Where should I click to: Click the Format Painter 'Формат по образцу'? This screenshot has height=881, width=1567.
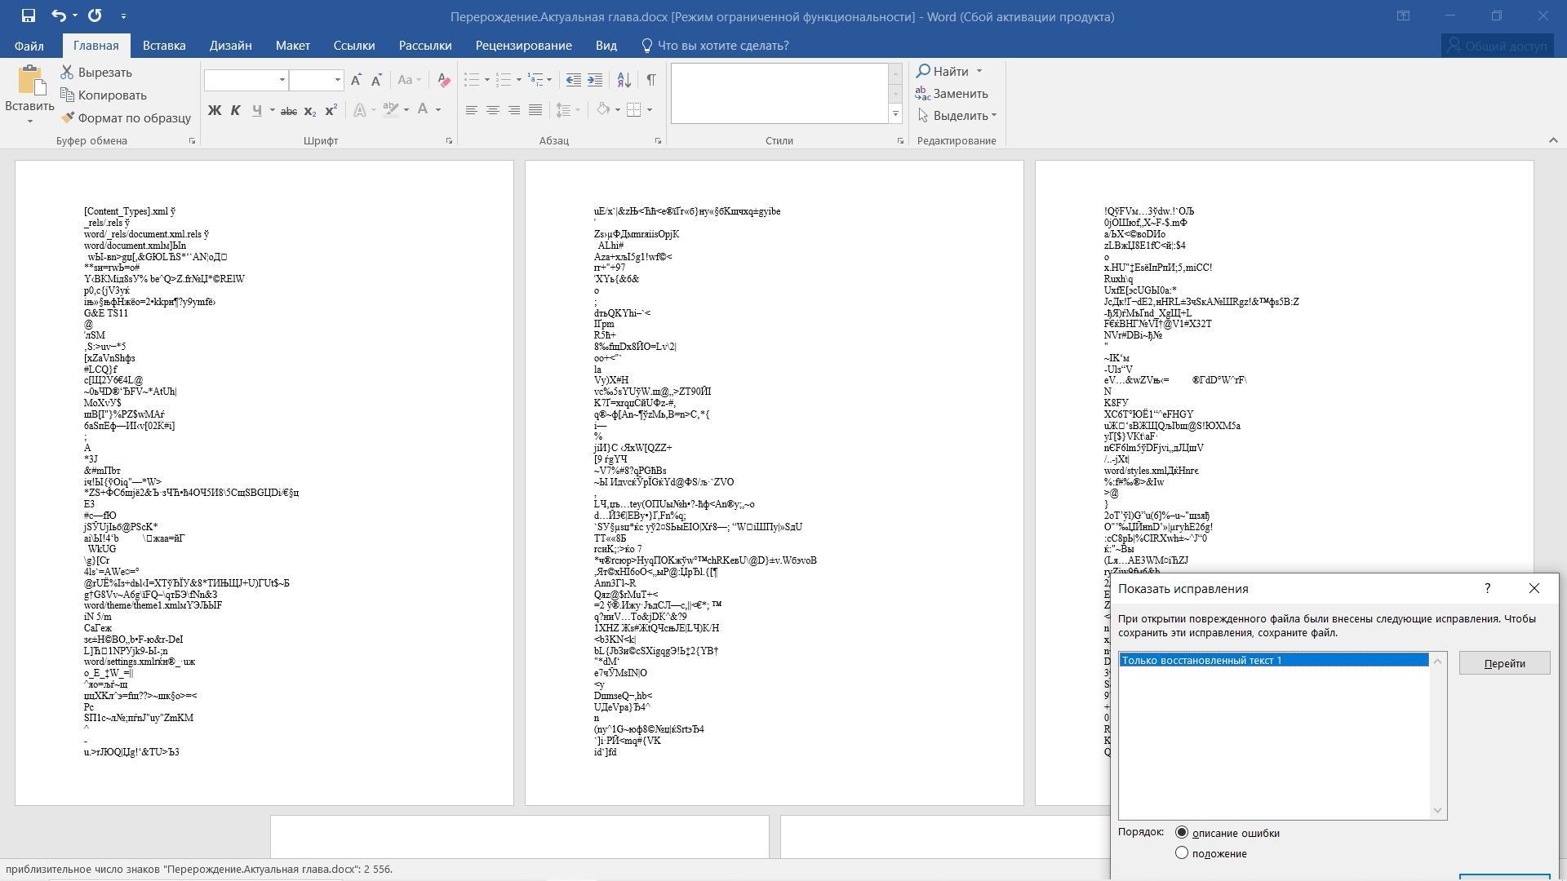click(x=126, y=117)
